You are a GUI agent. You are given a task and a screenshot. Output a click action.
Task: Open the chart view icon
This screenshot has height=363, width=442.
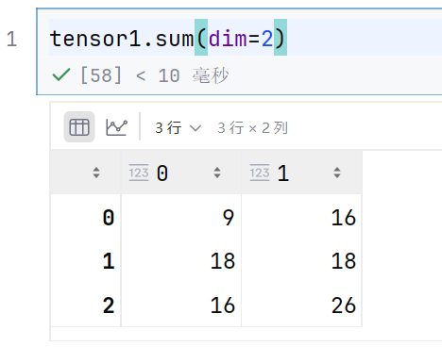click(x=116, y=127)
